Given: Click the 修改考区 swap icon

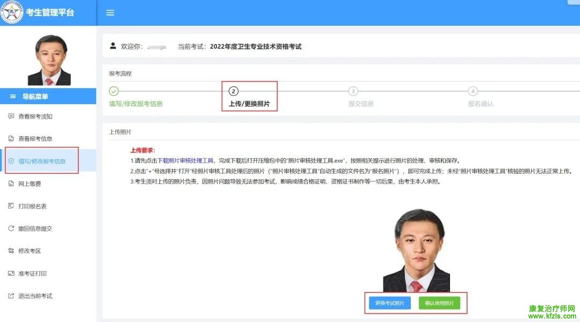Looking at the screenshot, I should click(11, 251).
